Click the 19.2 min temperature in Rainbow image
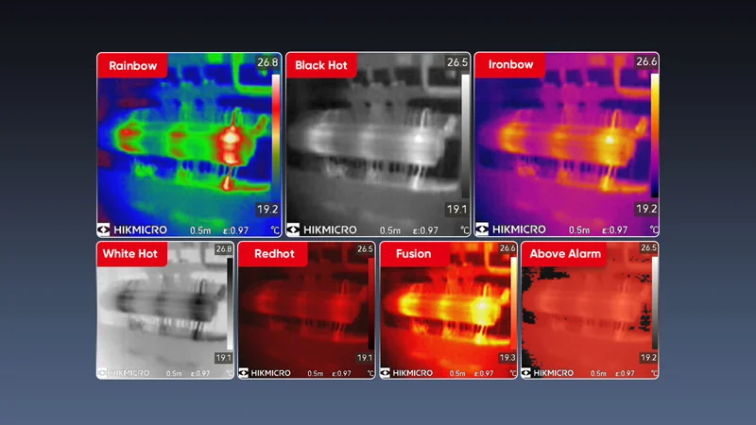 tap(267, 210)
